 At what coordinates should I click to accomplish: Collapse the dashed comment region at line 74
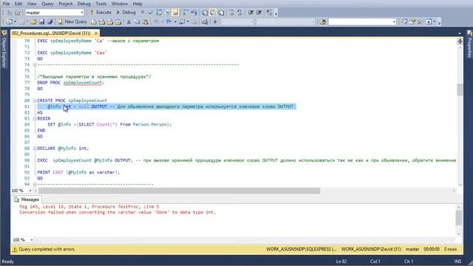[35, 64]
